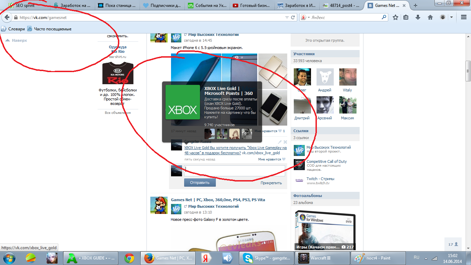
Task: Open the Фотоальбомы section header
Action: click(x=325, y=196)
